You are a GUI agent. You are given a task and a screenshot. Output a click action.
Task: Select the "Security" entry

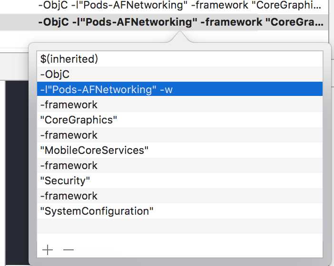click(x=180, y=180)
